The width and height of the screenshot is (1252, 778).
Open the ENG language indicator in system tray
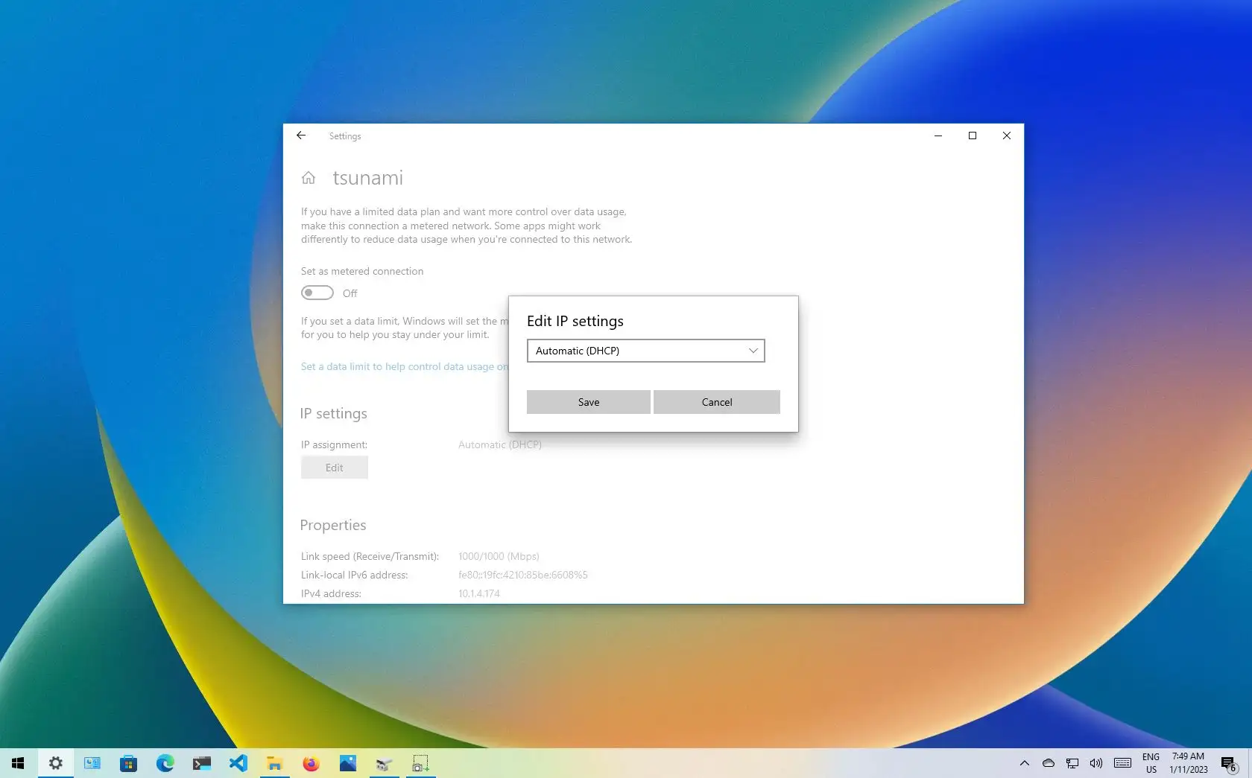tap(1151, 762)
